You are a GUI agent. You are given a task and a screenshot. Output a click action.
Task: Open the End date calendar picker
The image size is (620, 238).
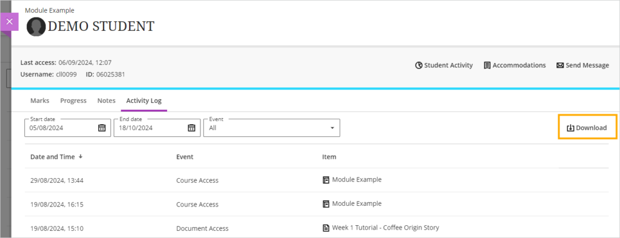tap(191, 128)
